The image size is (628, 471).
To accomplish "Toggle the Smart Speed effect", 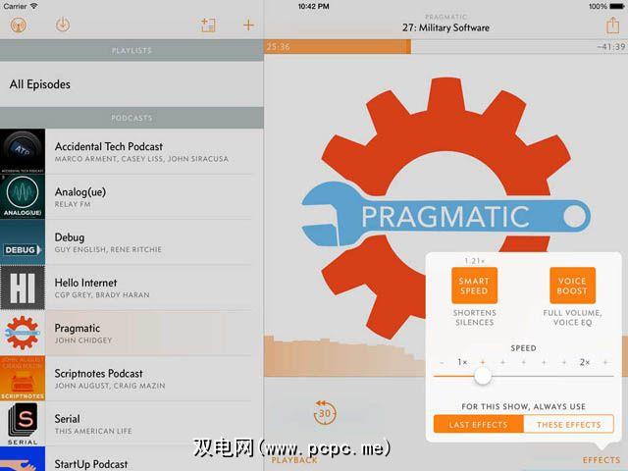I will click(x=474, y=286).
